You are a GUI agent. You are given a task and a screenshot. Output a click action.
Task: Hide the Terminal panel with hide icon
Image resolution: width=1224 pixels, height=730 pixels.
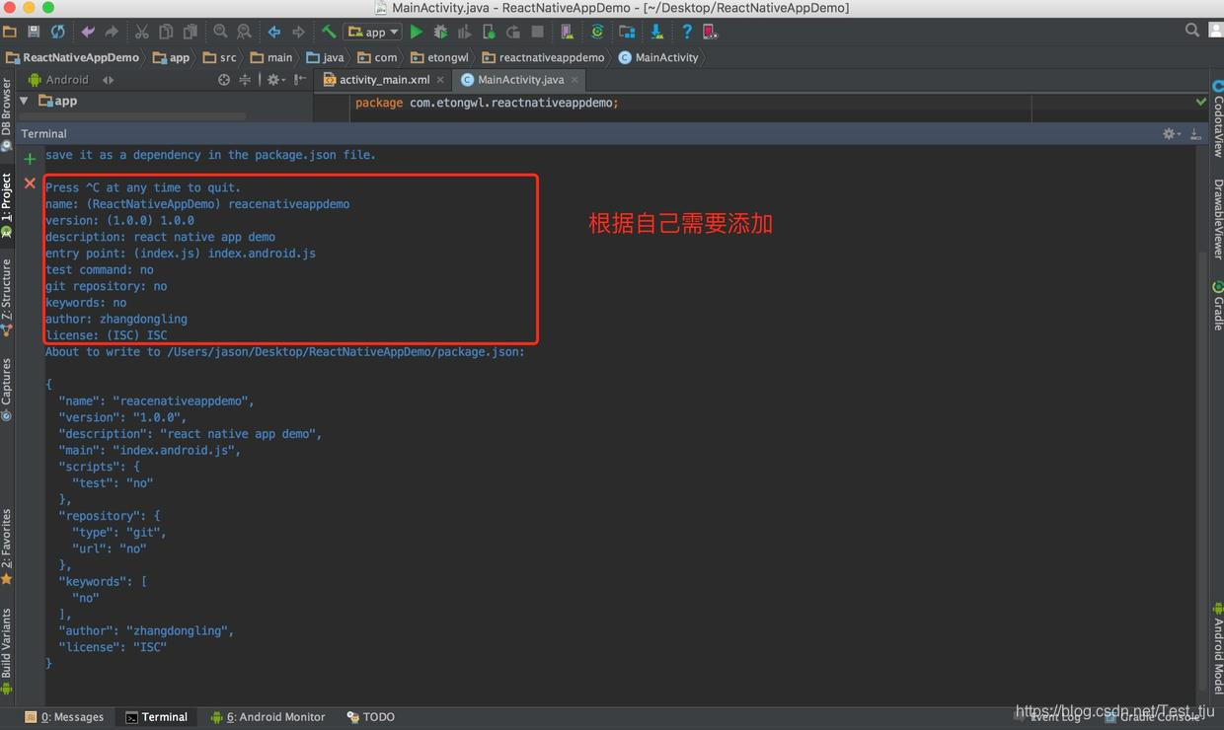tap(1195, 133)
